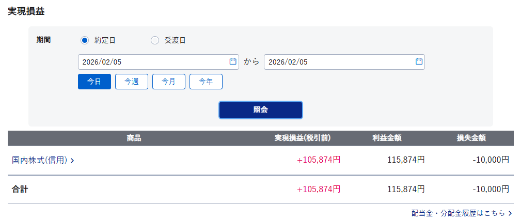Select the 受渡日 radio button

point(155,40)
